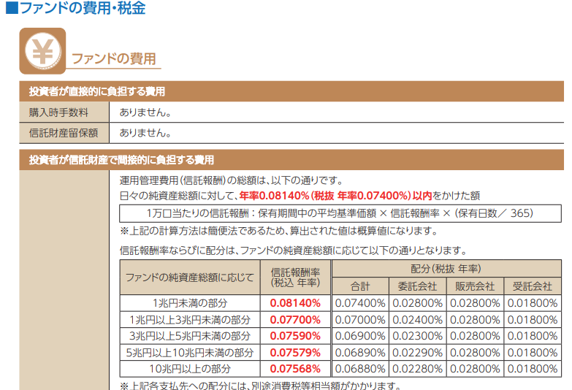Click the 信託財産留保額 row label
572x390 pixels.
click(x=64, y=134)
